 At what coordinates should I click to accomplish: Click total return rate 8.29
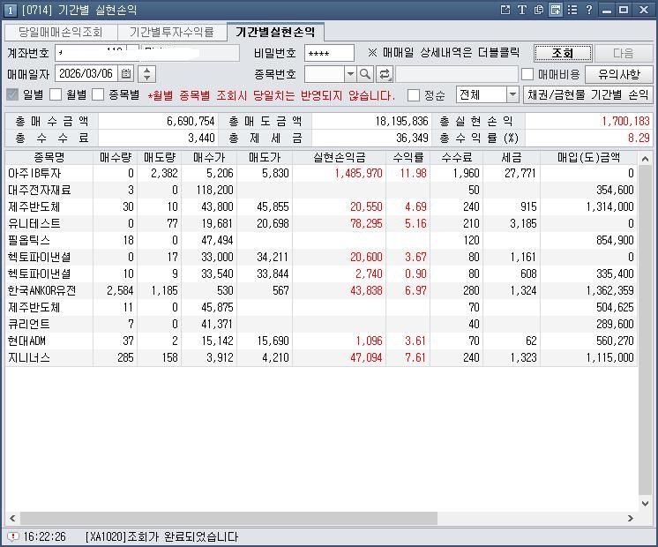click(639, 139)
